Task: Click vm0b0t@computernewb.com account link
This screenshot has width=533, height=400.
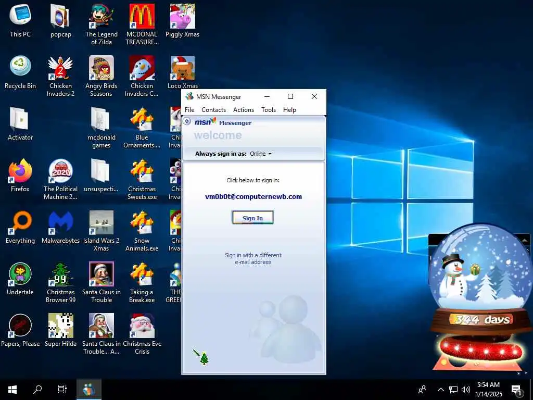Action: [x=253, y=196]
